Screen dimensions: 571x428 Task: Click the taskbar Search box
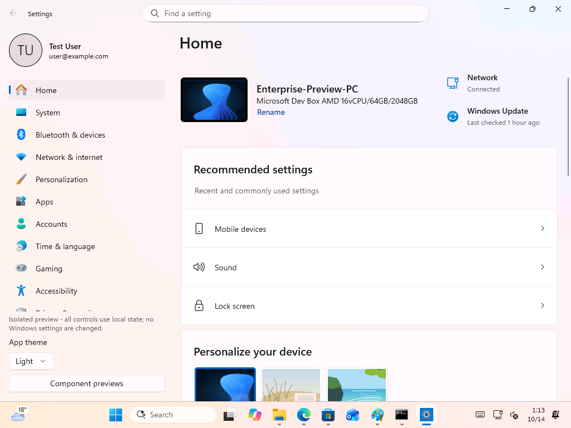point(173,415)
